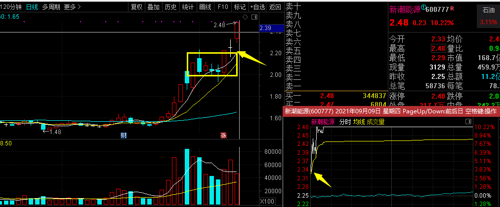Click the X100 volume scale label
The image size is (500, 207).
267,201
